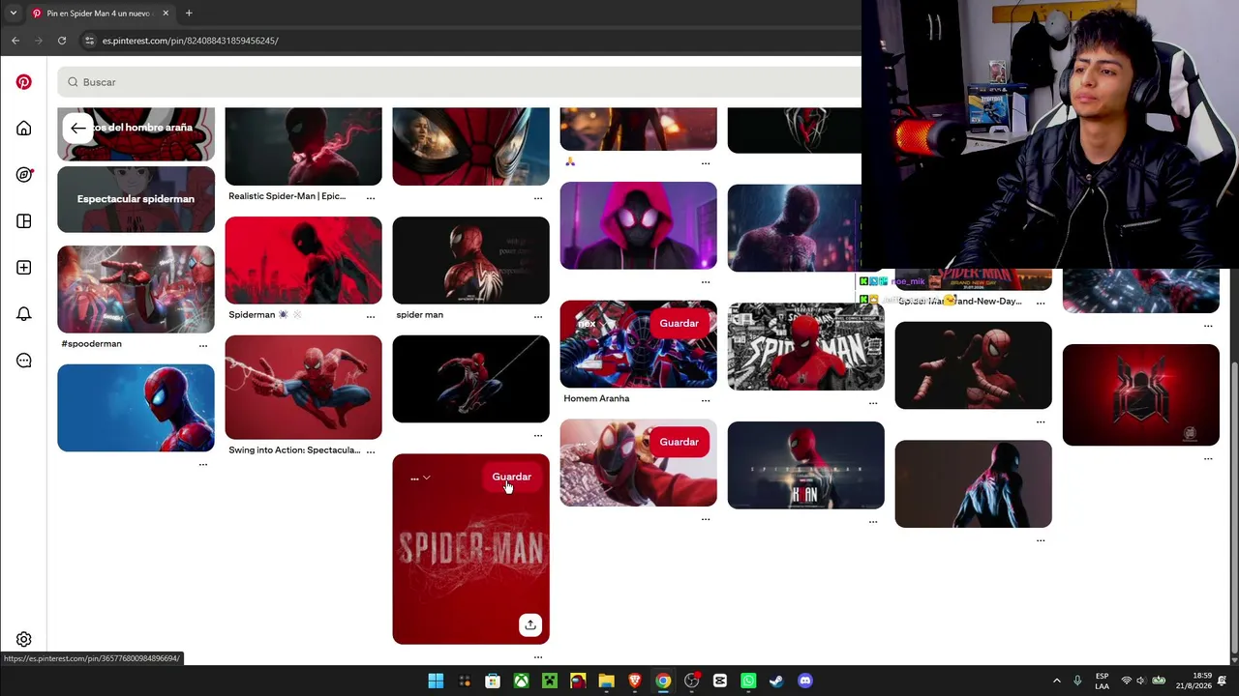Go back with the browser back arrow
This screenshot has width=1239, height=696.
click(15, 41)
